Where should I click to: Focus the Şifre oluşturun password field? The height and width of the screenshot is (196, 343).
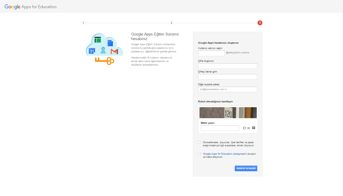click(x=228, y=66)
